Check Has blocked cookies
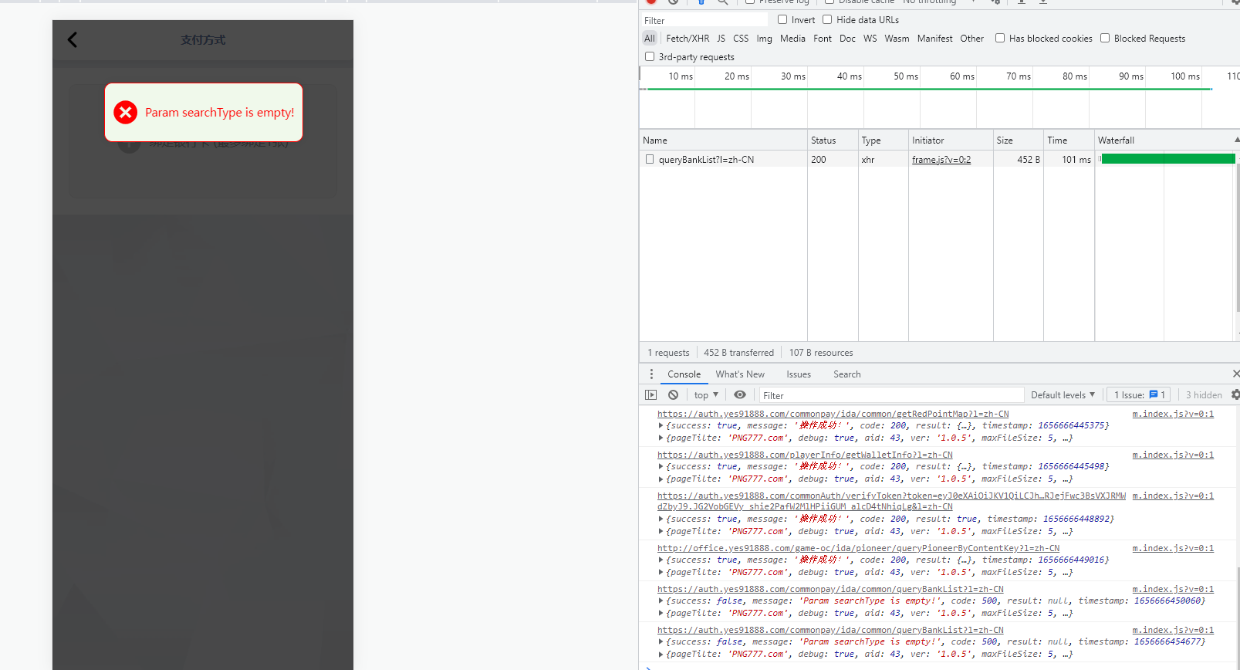Image resolution: width=1240 pixels, height=670 pixels. point(1000,39)
